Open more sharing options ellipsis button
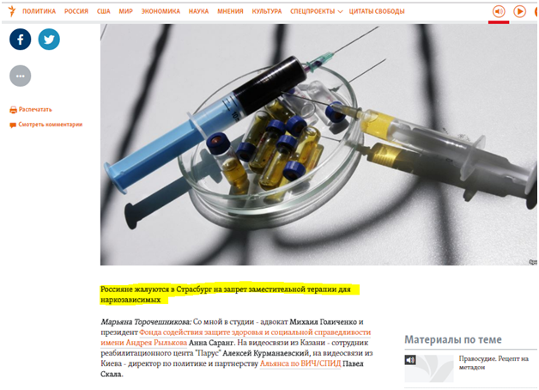Image resolution: width=539 pixels, height=390 pixels. pyautogui.click(x=21, y=76)
